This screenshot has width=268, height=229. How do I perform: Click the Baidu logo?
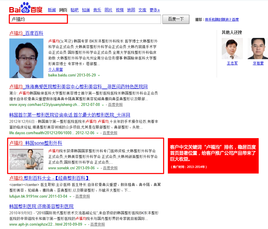click(26, 8)
